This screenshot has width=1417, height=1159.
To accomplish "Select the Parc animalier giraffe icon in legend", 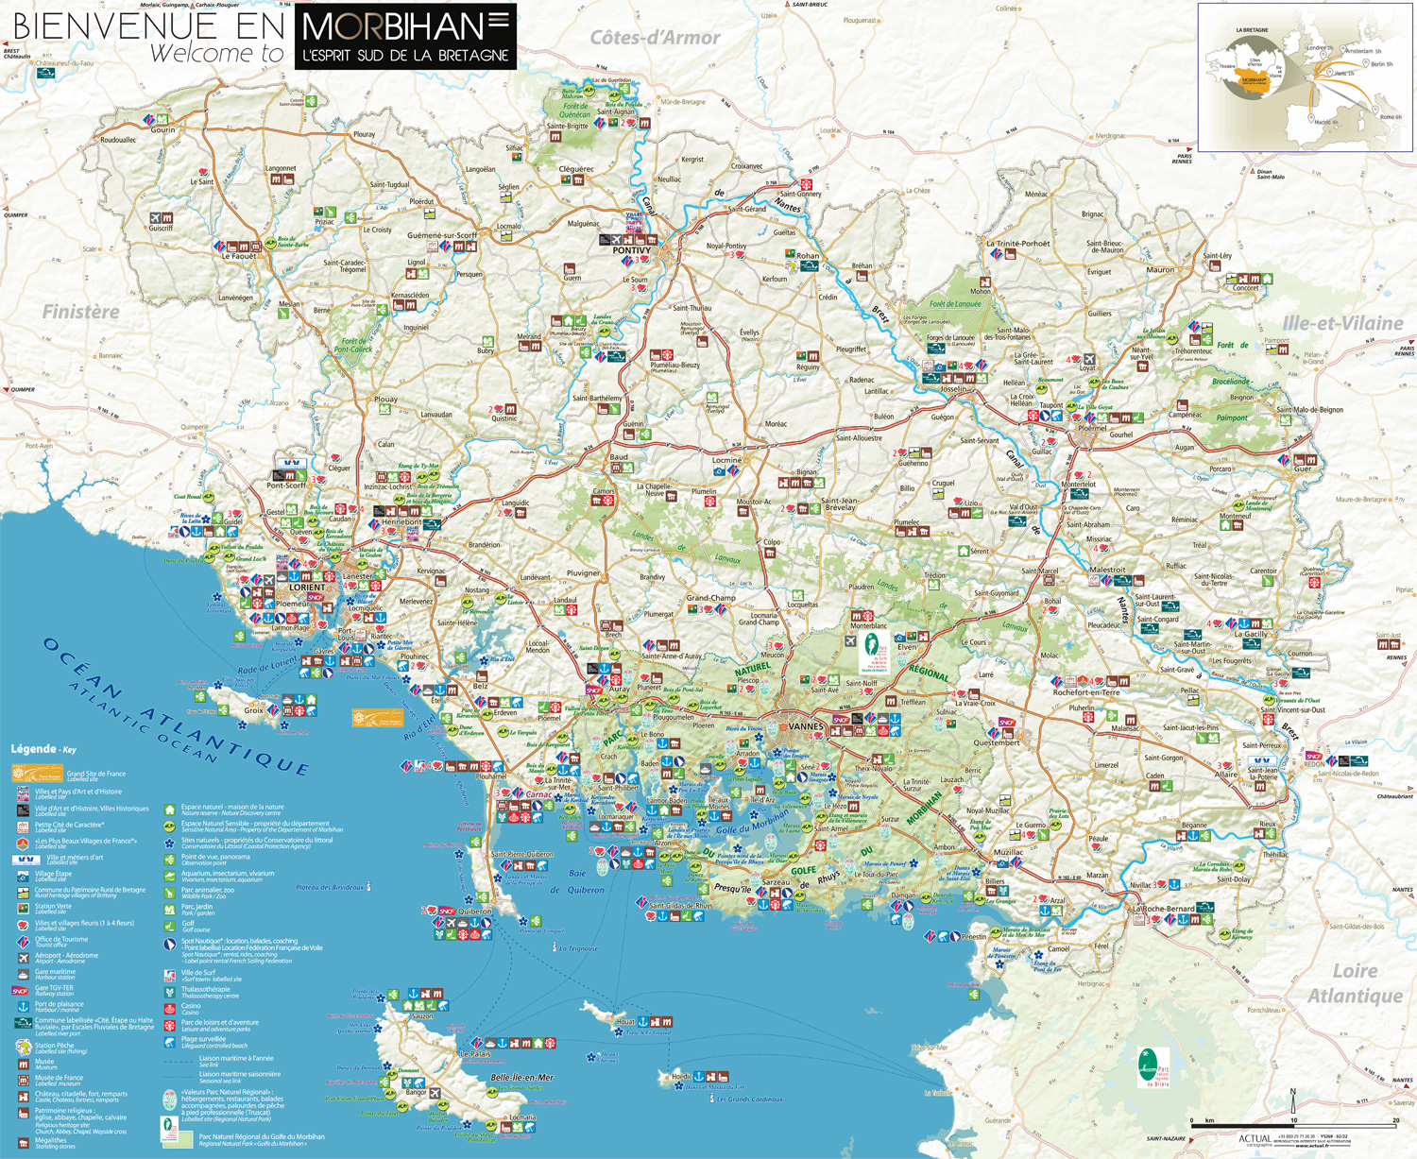I will [x=170, y=892].
